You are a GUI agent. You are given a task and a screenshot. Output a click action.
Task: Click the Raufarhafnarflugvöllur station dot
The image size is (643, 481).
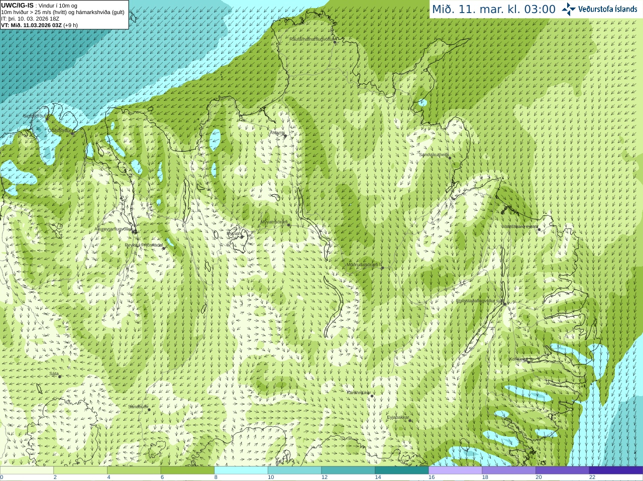point(335,42)
